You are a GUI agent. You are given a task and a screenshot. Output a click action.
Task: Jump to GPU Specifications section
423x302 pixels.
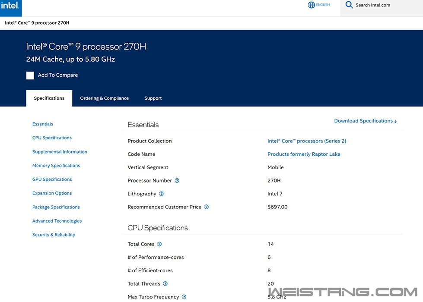coord(52,179)
